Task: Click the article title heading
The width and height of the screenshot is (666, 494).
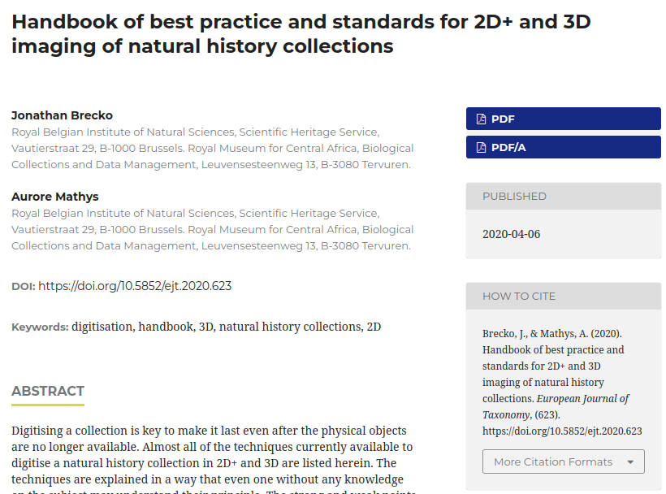Action: click(301, 34)
